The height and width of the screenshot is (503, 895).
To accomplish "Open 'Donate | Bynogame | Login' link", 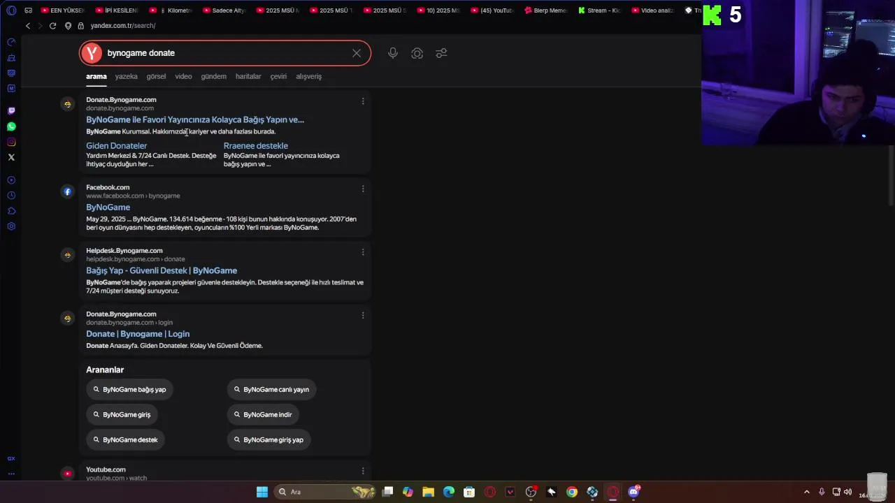I will tap(138, 334).
